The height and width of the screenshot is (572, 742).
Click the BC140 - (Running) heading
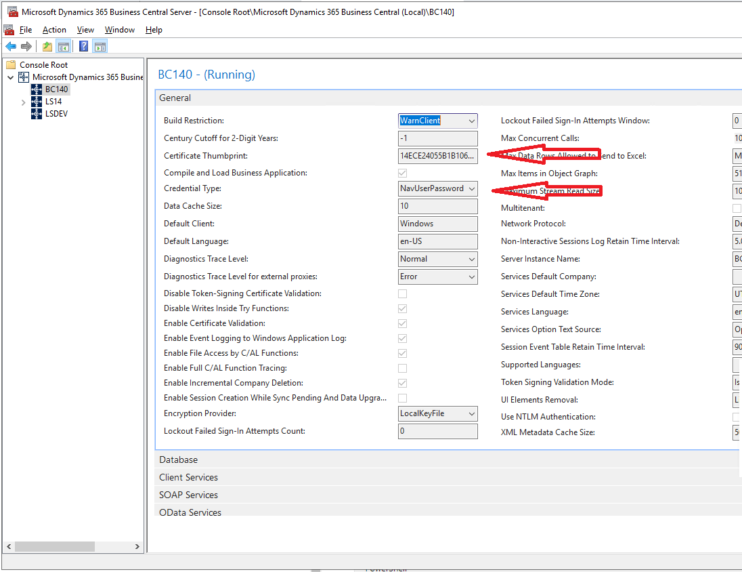coord(206,75)
